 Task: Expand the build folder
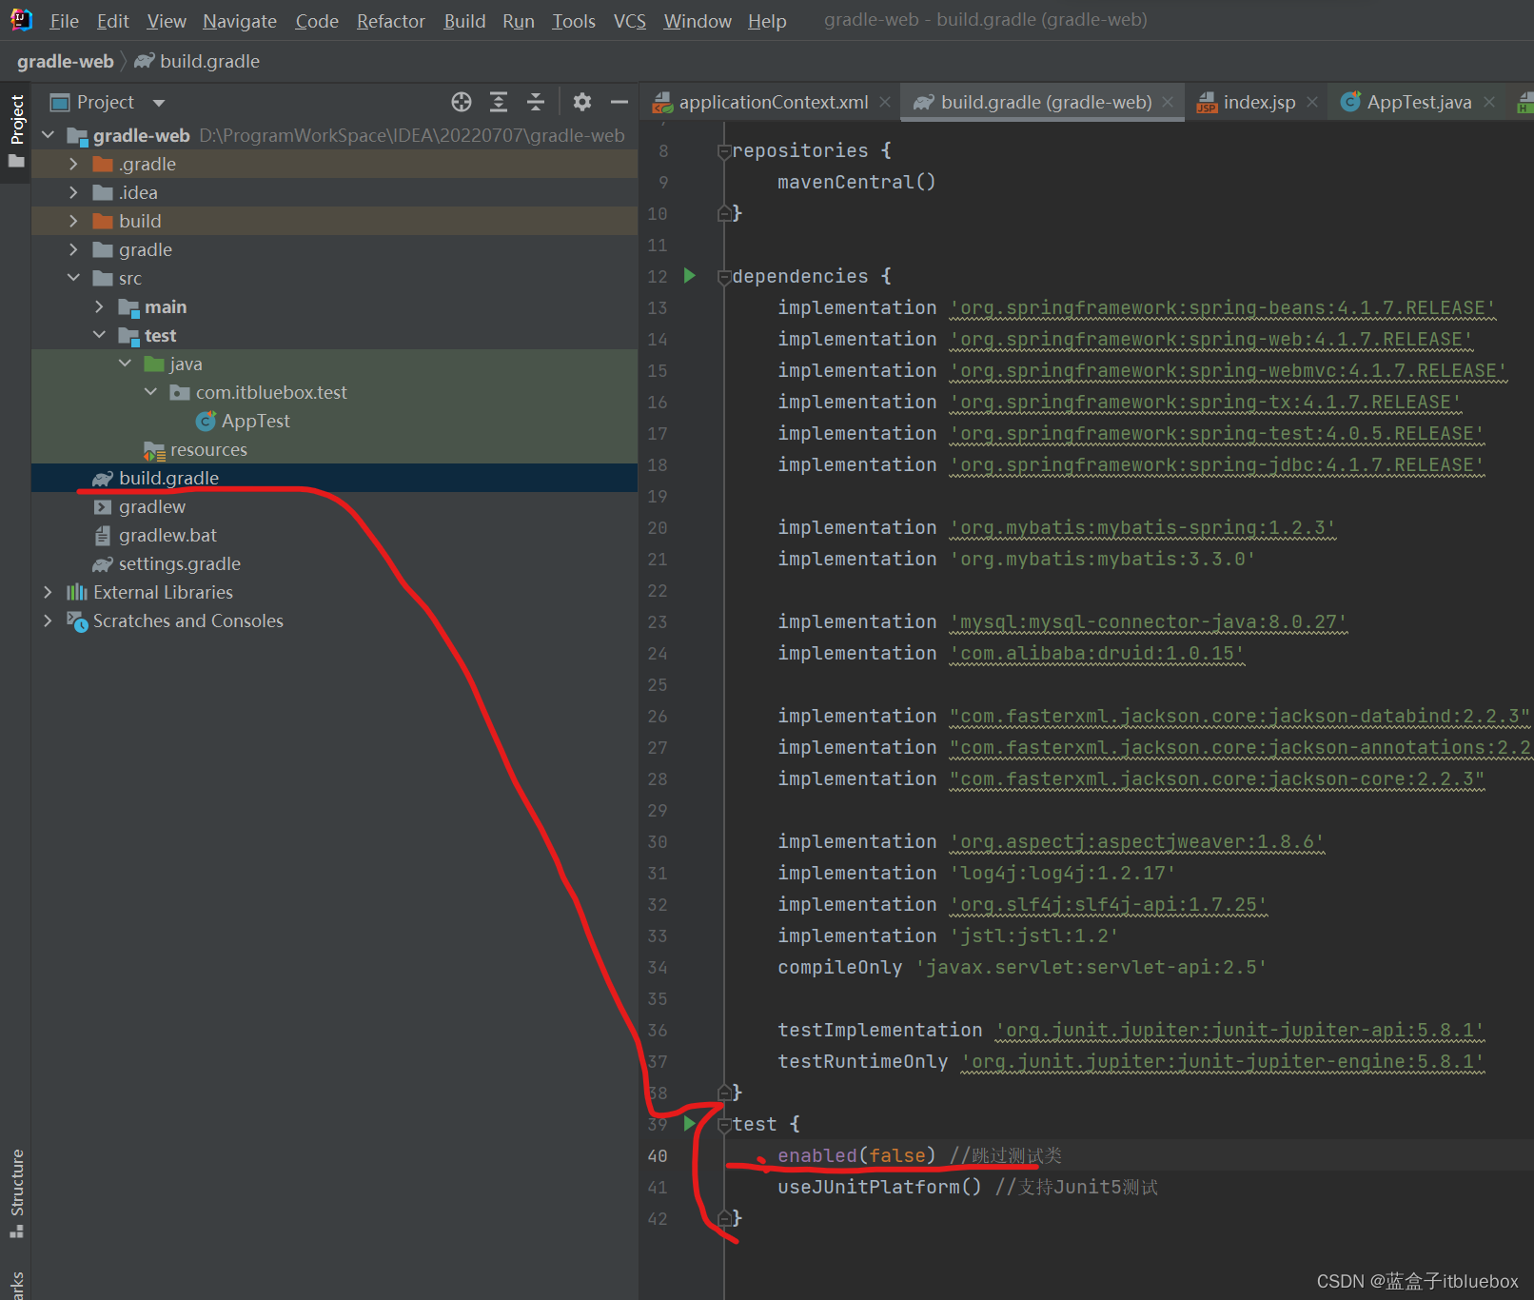pos(73,221)
